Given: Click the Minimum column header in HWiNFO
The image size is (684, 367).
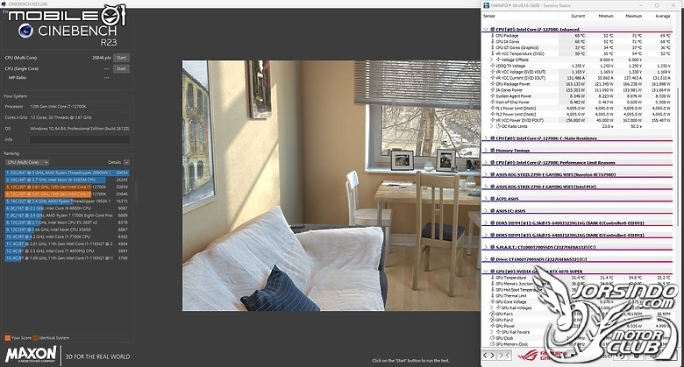Looking at the screenshot, I should 605,16.
